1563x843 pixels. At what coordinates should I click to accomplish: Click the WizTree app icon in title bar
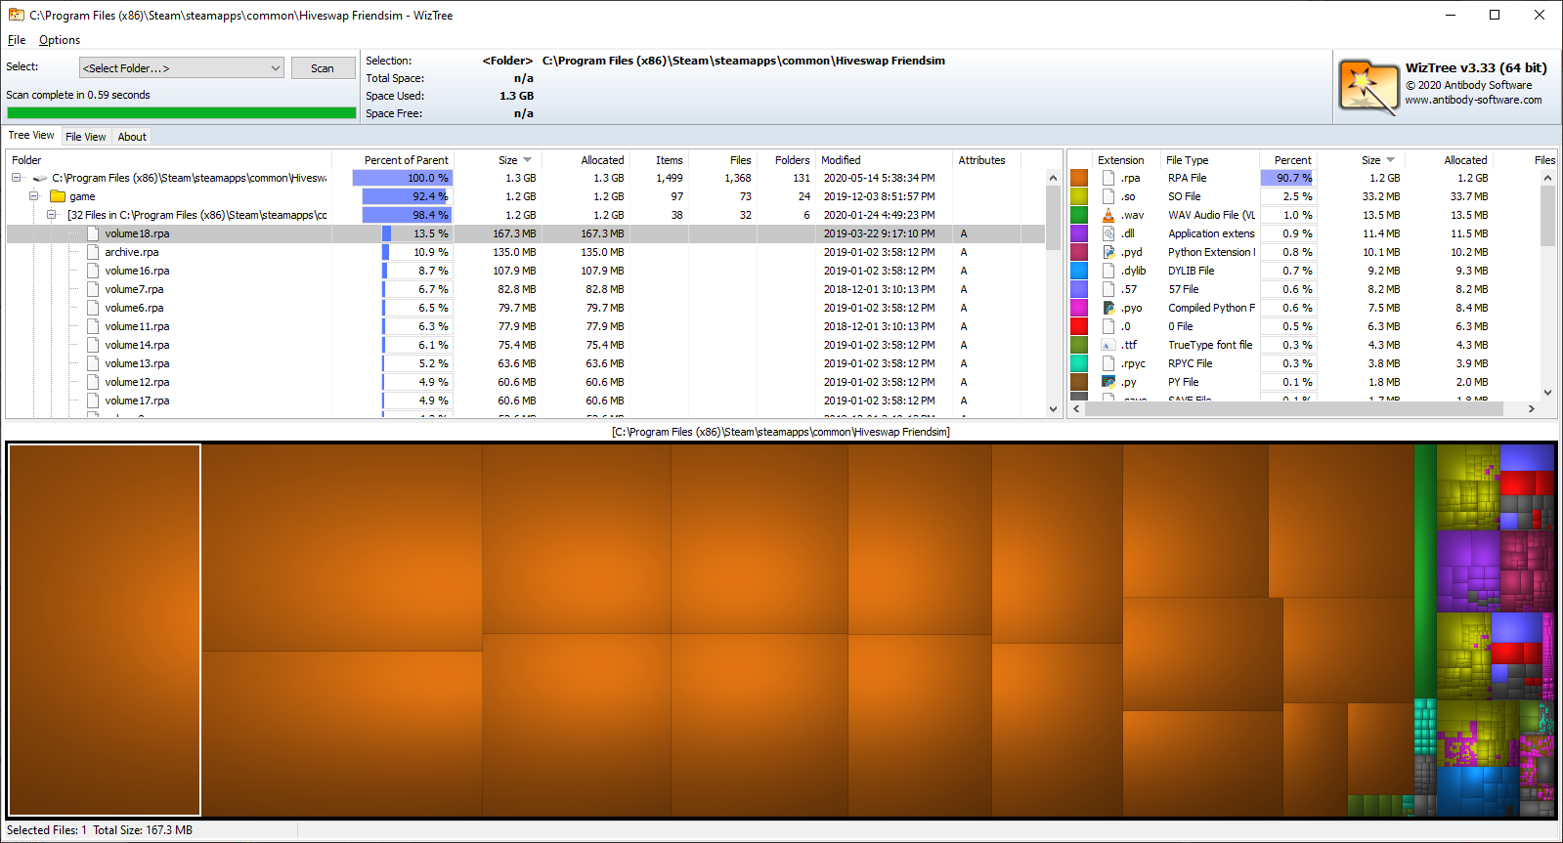[x=16, y=15]
